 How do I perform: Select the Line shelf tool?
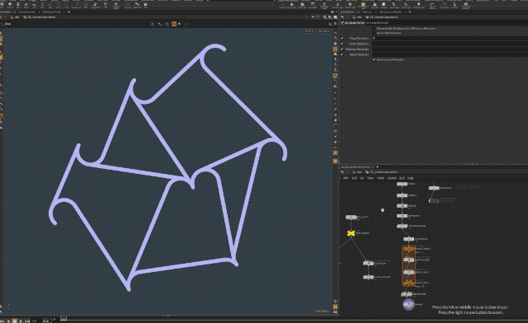(x=50, y=5)
